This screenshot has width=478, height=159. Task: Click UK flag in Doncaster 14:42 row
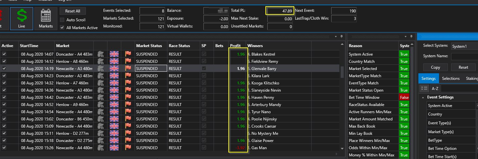114,97
